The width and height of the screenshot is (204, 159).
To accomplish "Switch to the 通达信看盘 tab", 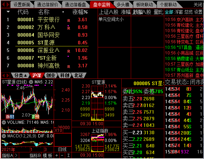I will click(75, 5).
